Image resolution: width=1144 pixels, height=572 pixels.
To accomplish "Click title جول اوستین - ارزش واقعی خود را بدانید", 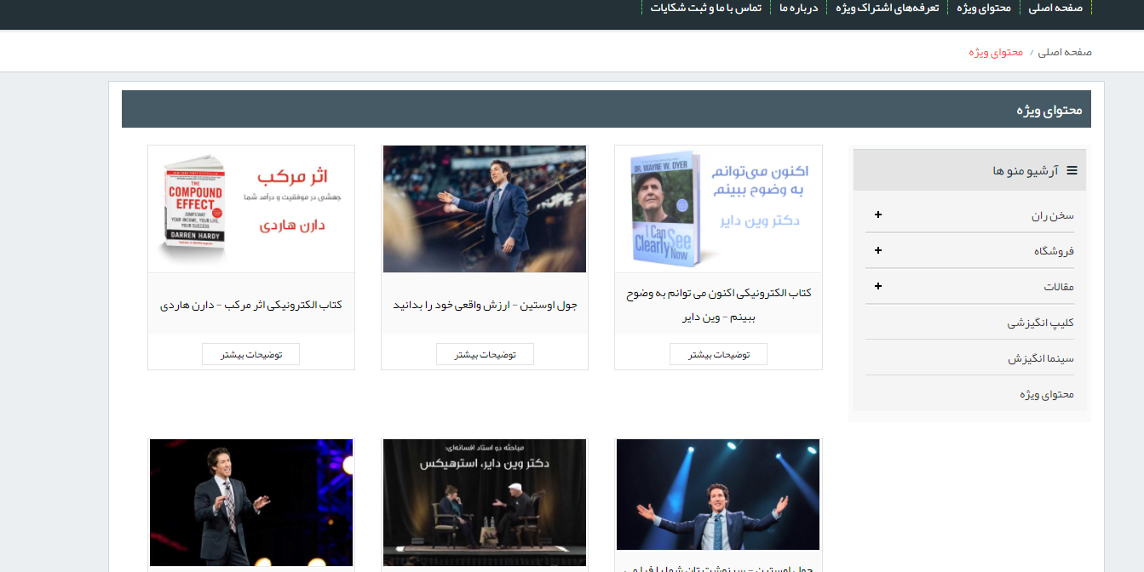I will [485, 305].
